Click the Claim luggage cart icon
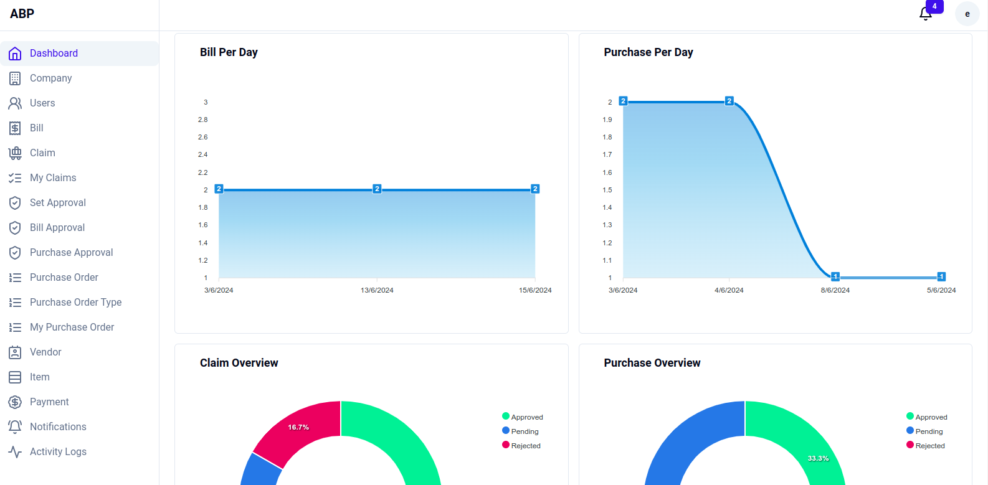The image size is (988, 485). (15, 153)
